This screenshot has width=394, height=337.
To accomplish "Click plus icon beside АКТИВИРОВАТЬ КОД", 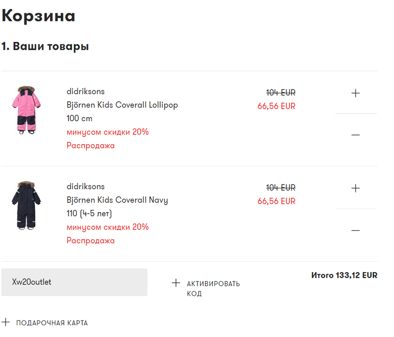I will coord(176,283).
